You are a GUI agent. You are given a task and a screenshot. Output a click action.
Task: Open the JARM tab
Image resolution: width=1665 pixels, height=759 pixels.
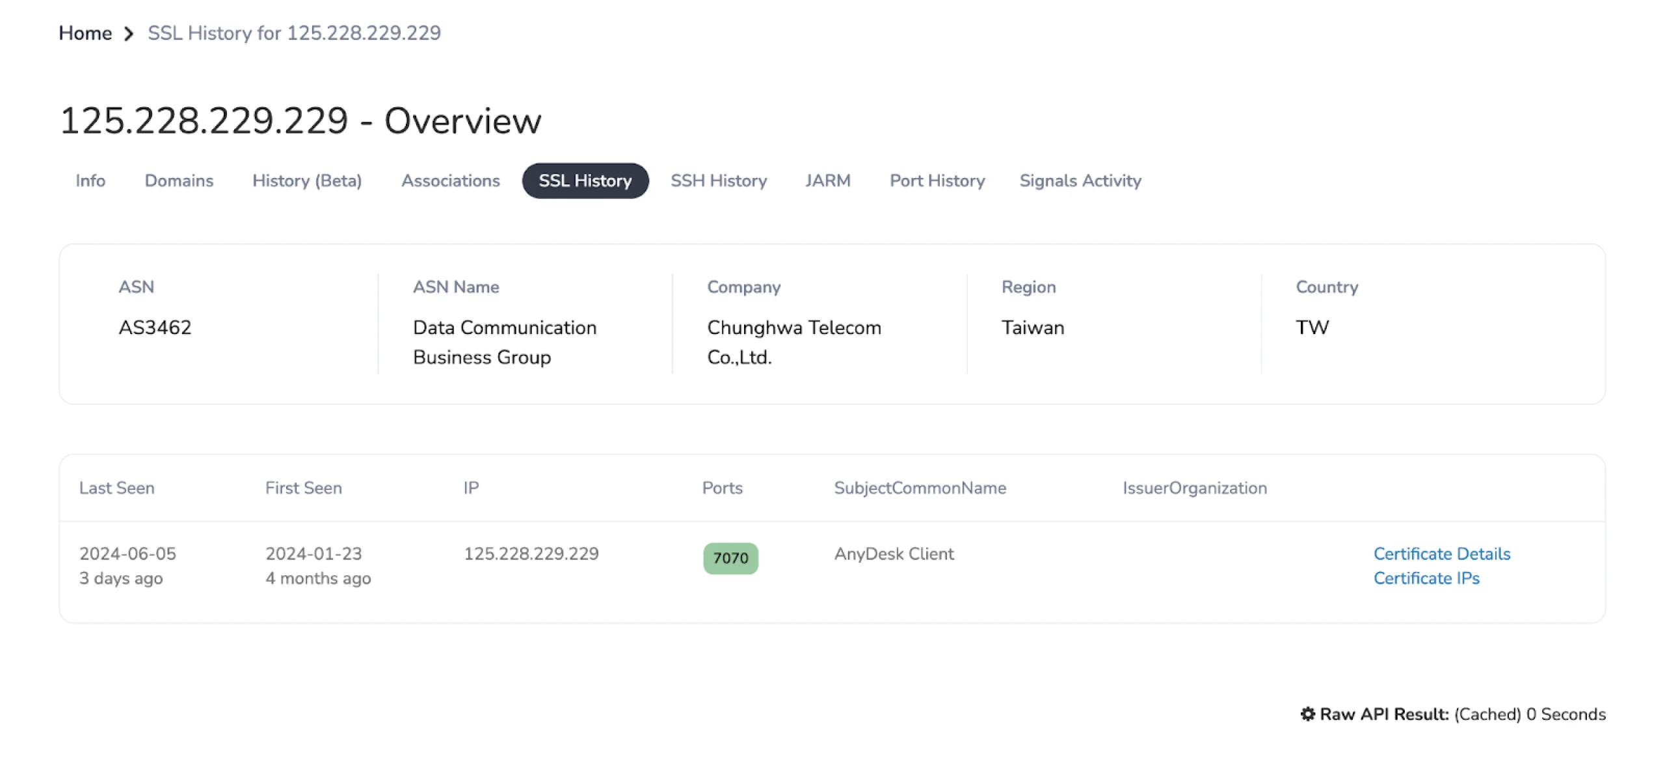click(x=828, y=181)
